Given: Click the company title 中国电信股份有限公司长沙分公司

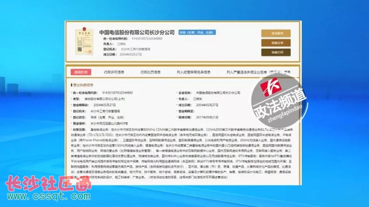Looking at the screenshot, I should [137, 32].
